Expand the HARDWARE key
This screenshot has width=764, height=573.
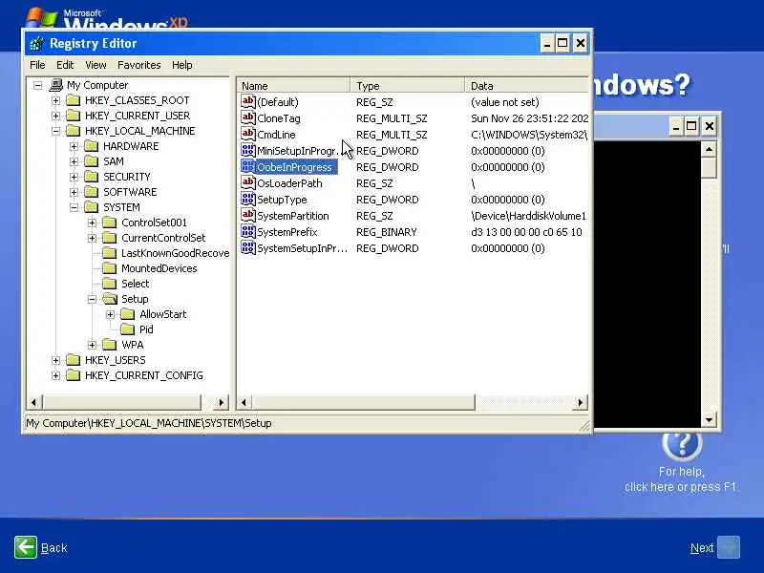point(74,146)
